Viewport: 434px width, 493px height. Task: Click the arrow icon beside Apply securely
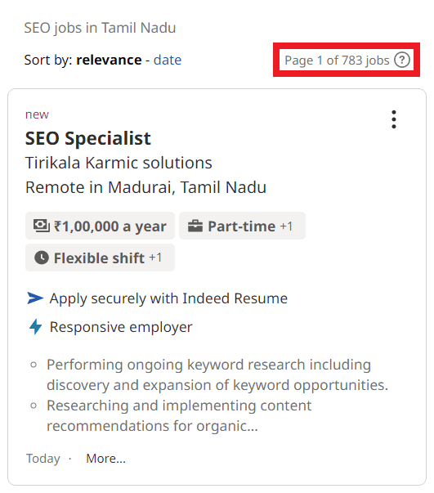[35, 298]
